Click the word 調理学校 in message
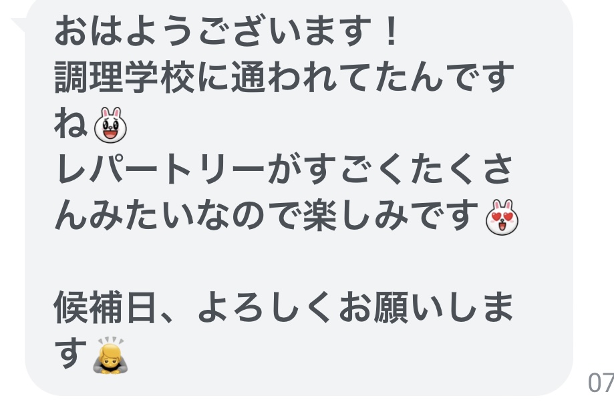The width and height of the screenshot is (614, 416). [124, 77]
